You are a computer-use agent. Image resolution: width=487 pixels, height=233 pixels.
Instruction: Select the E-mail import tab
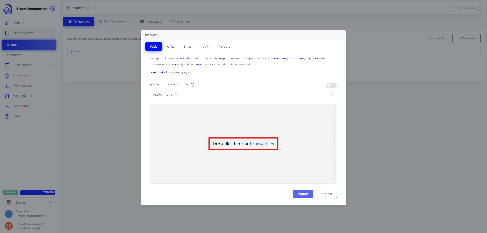(188, 47)
